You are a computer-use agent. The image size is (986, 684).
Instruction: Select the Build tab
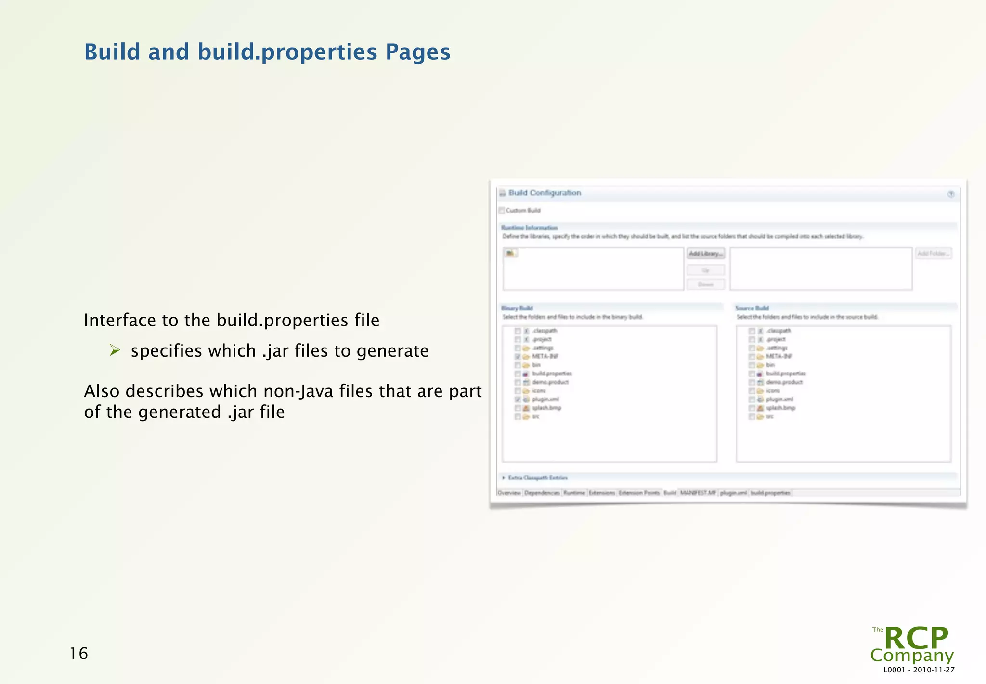pos(670,493)
